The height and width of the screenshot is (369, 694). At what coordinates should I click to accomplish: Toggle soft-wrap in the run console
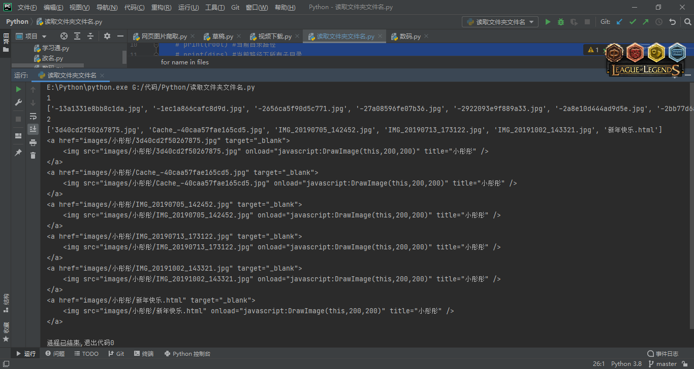tap(33, 116)
